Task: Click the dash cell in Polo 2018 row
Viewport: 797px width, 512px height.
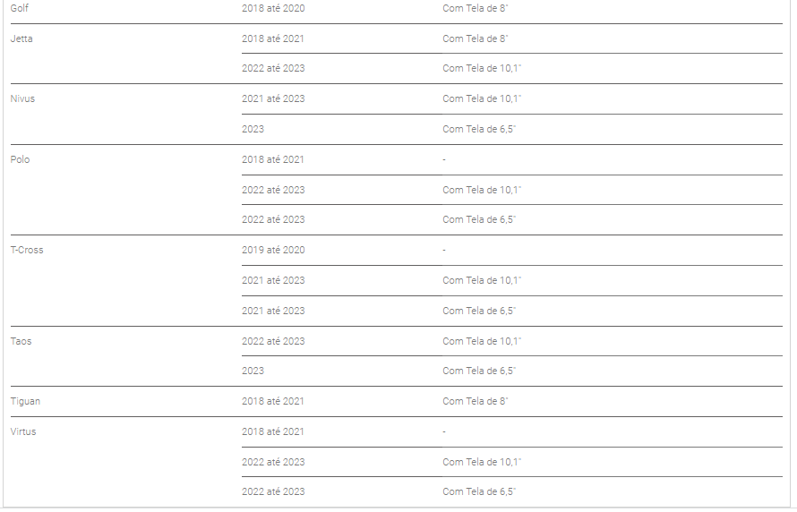Action: click(x=444, y=159)
